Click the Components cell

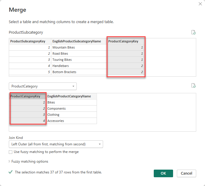[57, 108]
